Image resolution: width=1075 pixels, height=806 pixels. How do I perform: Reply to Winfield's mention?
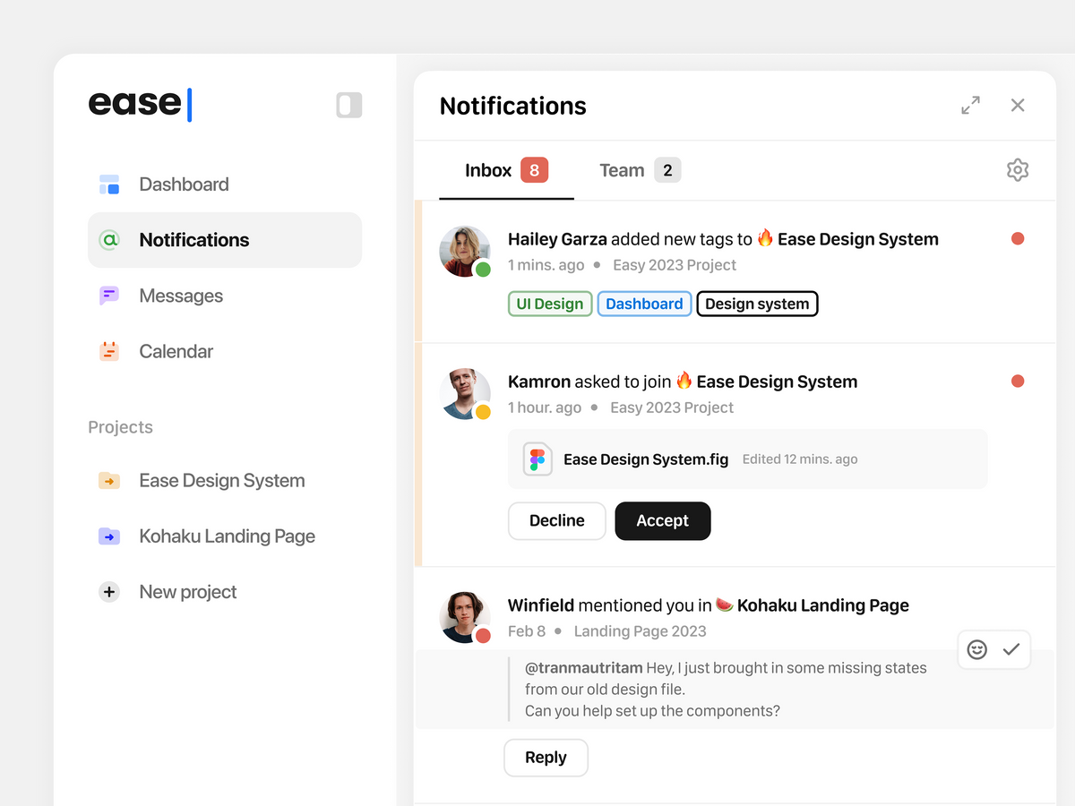(x=546, y=757)
